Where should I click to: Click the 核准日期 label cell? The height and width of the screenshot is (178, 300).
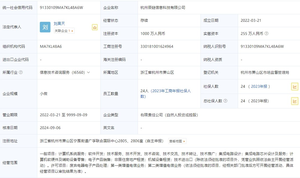(x=19, y=128)
